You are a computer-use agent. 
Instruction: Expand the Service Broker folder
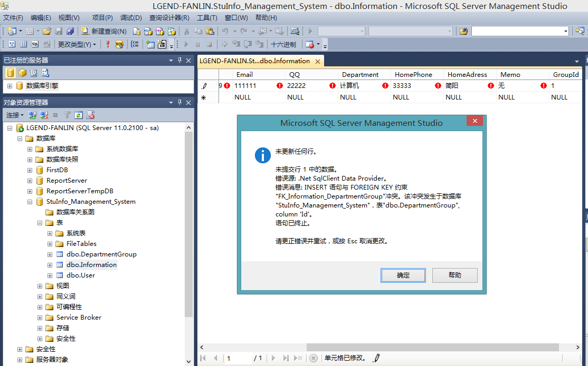(x=40, y=318)
